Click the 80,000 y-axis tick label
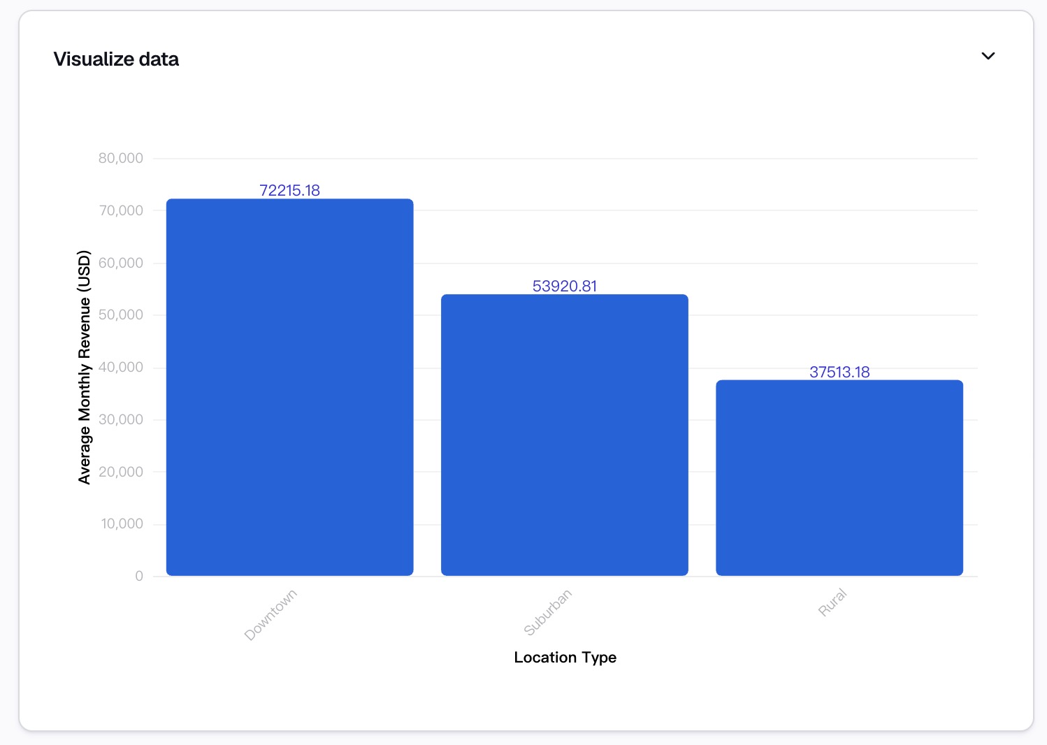 pyautogui.click(x=121, y=158)
